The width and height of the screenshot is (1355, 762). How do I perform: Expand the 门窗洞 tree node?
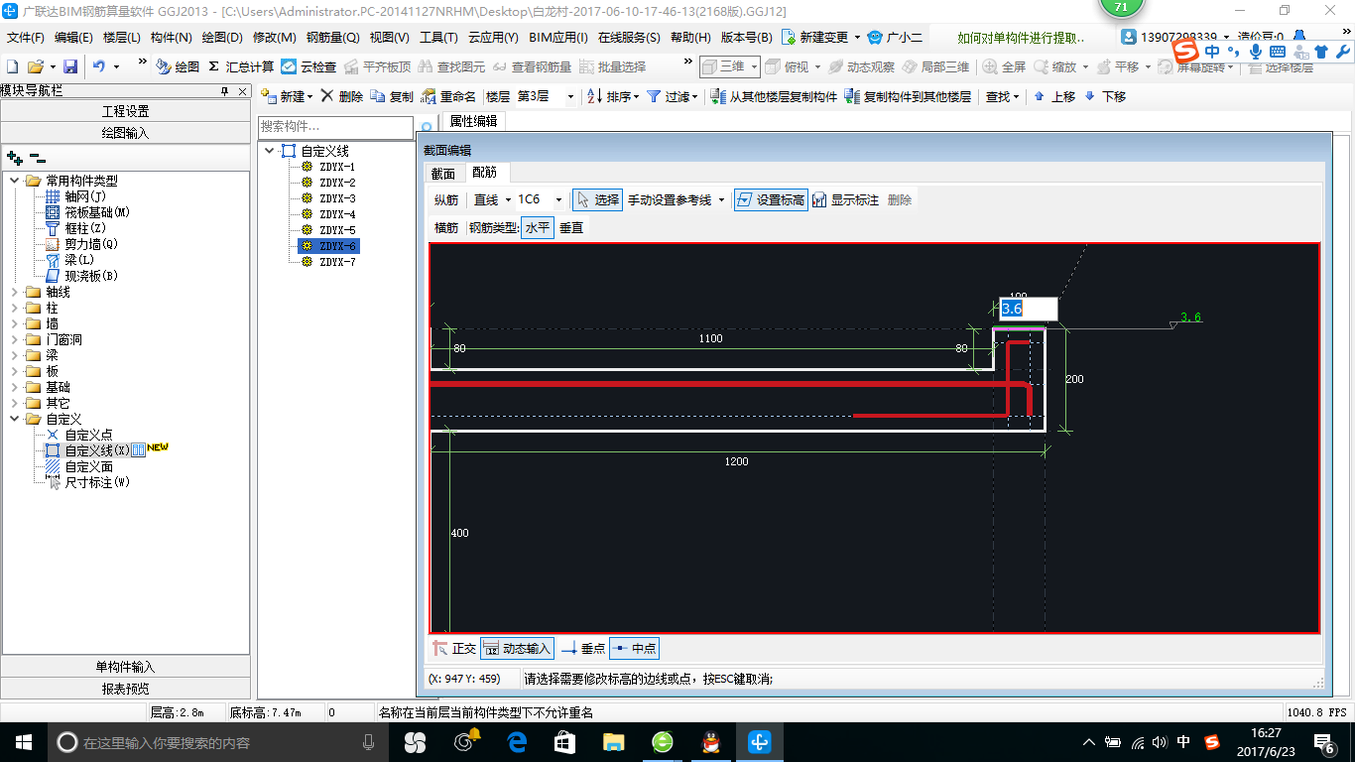pos(15,339)
